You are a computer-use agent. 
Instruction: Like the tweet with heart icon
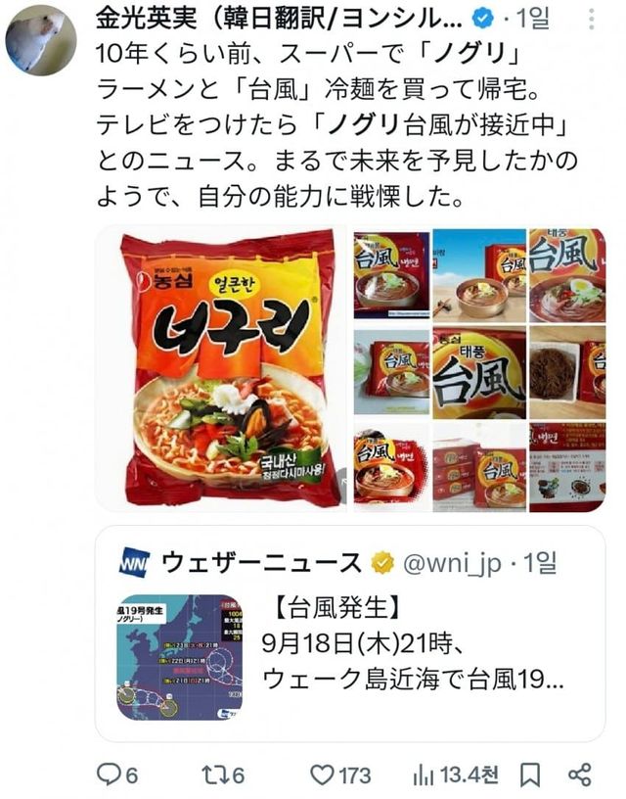[322, 775]
